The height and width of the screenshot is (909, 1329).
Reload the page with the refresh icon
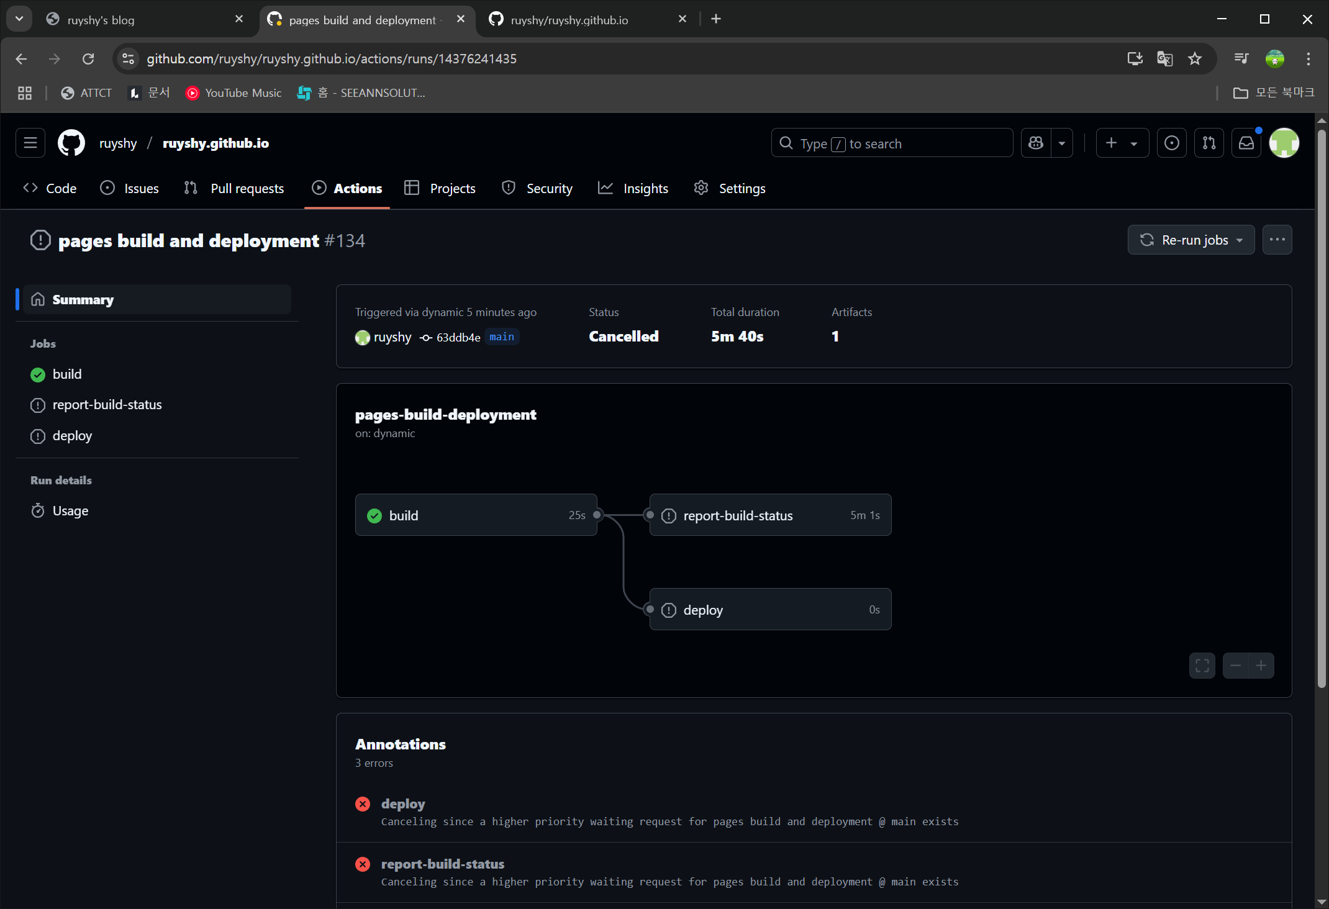(x=88, y=58)
